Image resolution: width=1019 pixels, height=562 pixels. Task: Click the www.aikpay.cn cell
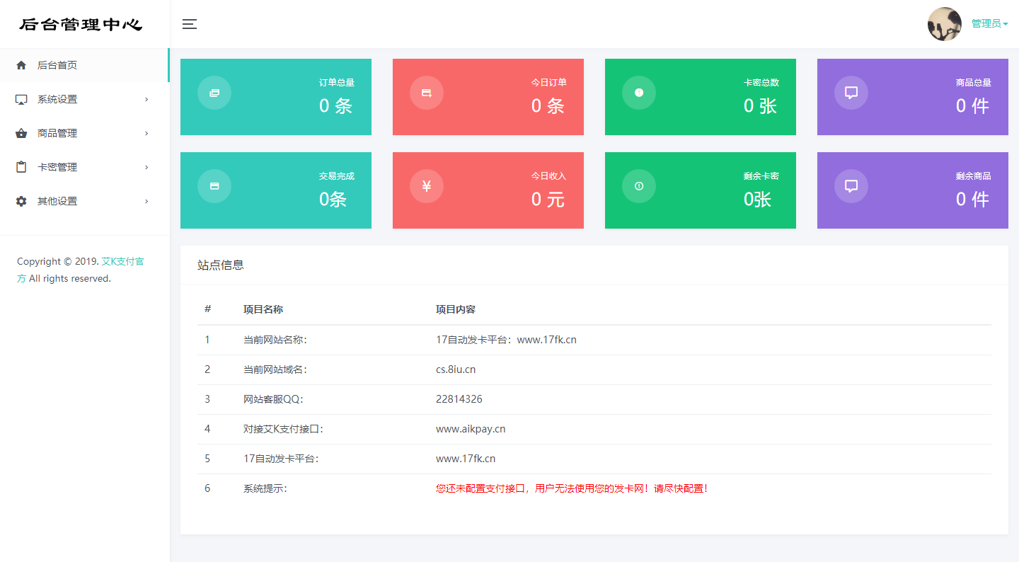(471, 429)
